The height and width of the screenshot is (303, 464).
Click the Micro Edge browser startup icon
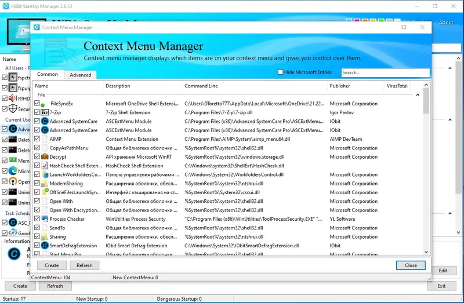13,170
